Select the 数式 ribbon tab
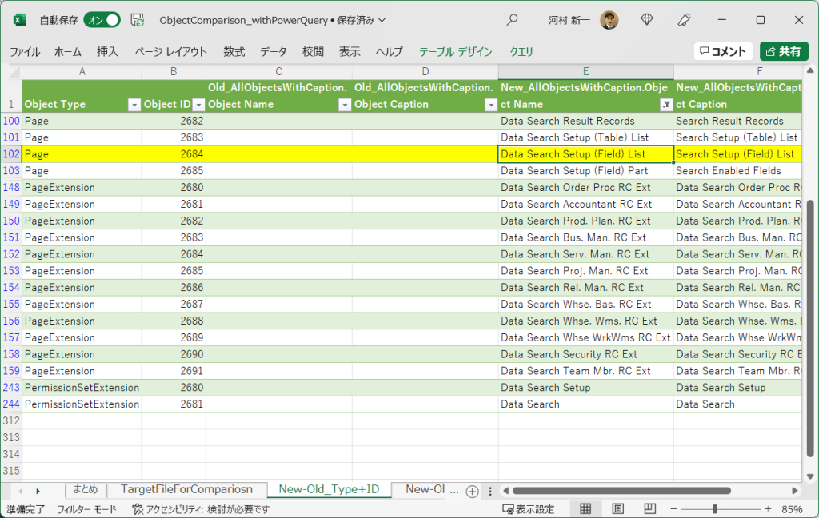The image size is (819, 518). click(234, 52)
